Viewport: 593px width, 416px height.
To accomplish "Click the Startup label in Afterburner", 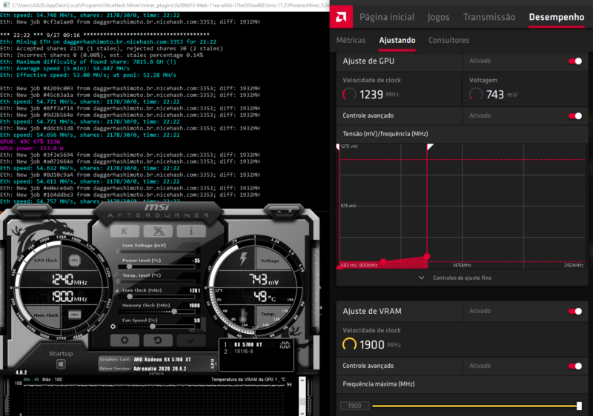I will click(61, 354).
